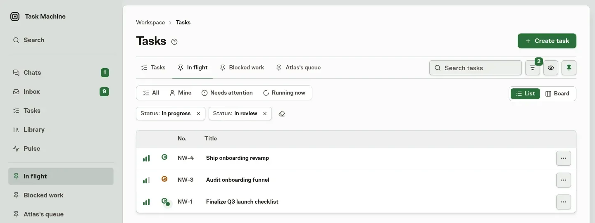Click the Task Machine logo icon
Image resolution: width=595 pixels, height=223 pixels.
[15, 17]
